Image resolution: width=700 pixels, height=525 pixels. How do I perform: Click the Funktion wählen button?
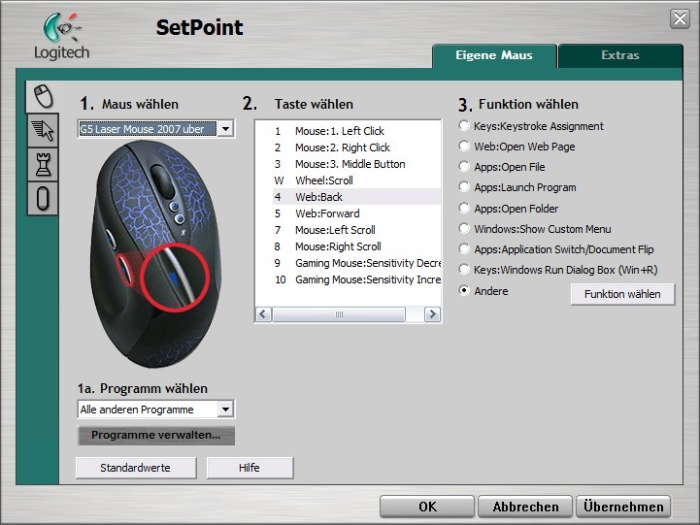[x=622, y=294]
